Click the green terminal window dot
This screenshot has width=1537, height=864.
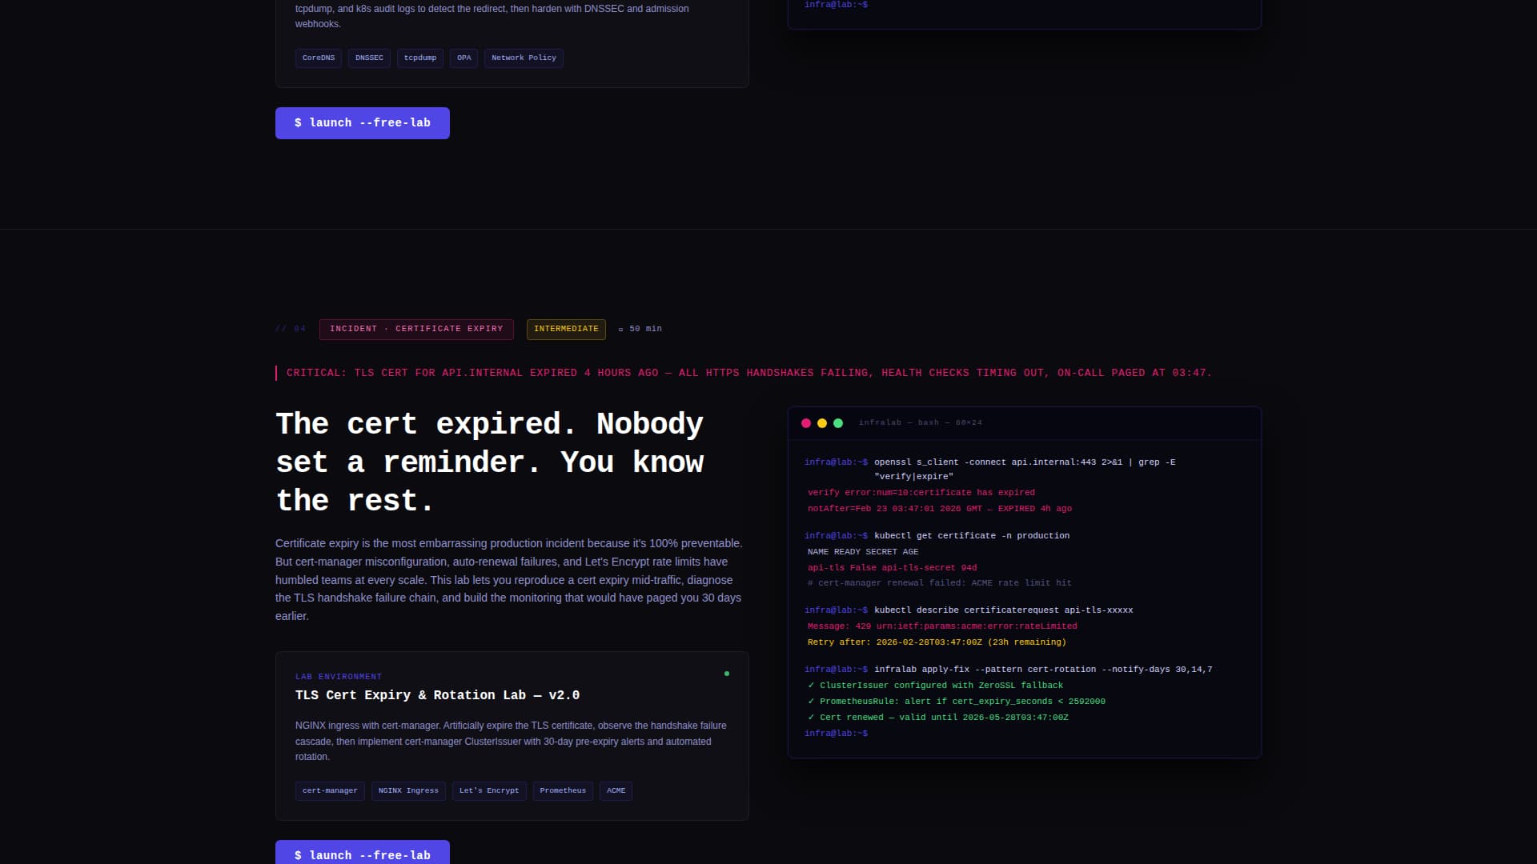point(838,423)
